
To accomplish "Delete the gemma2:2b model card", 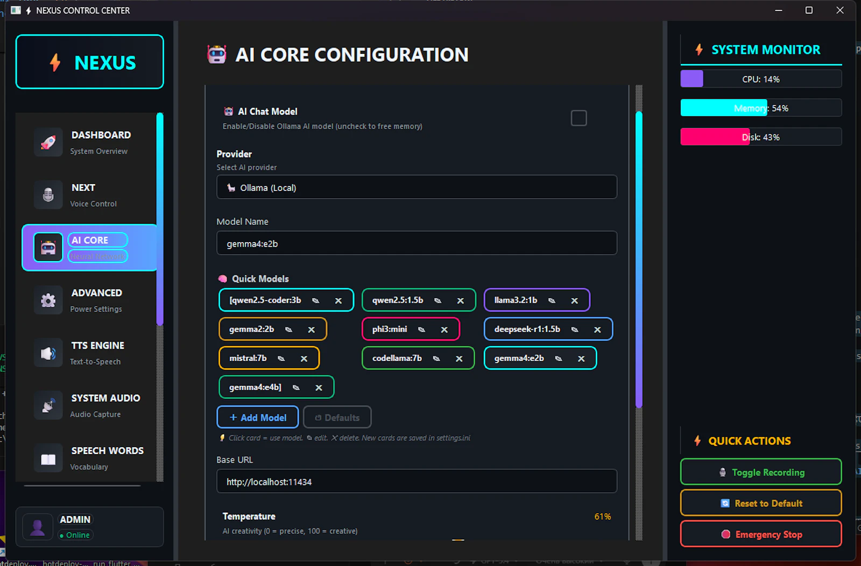I will pyautogui.click(x=312, y=329).
